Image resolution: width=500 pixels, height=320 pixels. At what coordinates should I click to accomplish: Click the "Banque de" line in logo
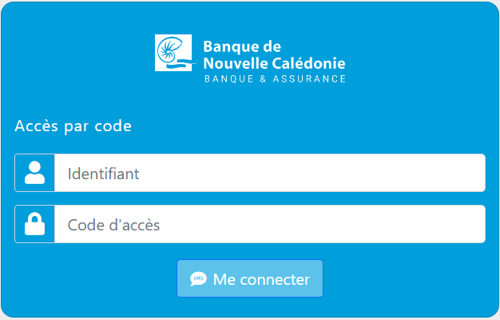[x=242, y=47]
